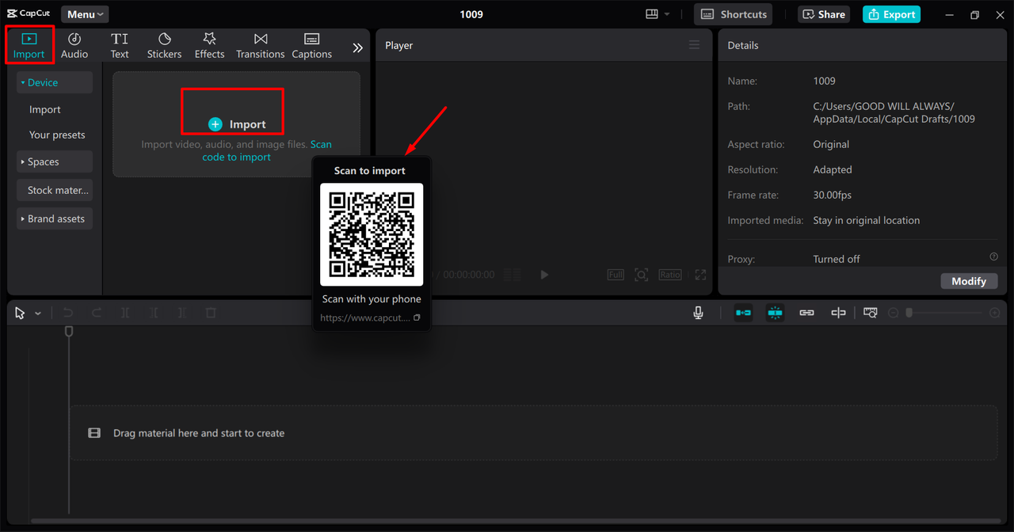Select Import under Device
Image resolution: width=1014 pixels, height=532 pixels.
tap(45, 109)
